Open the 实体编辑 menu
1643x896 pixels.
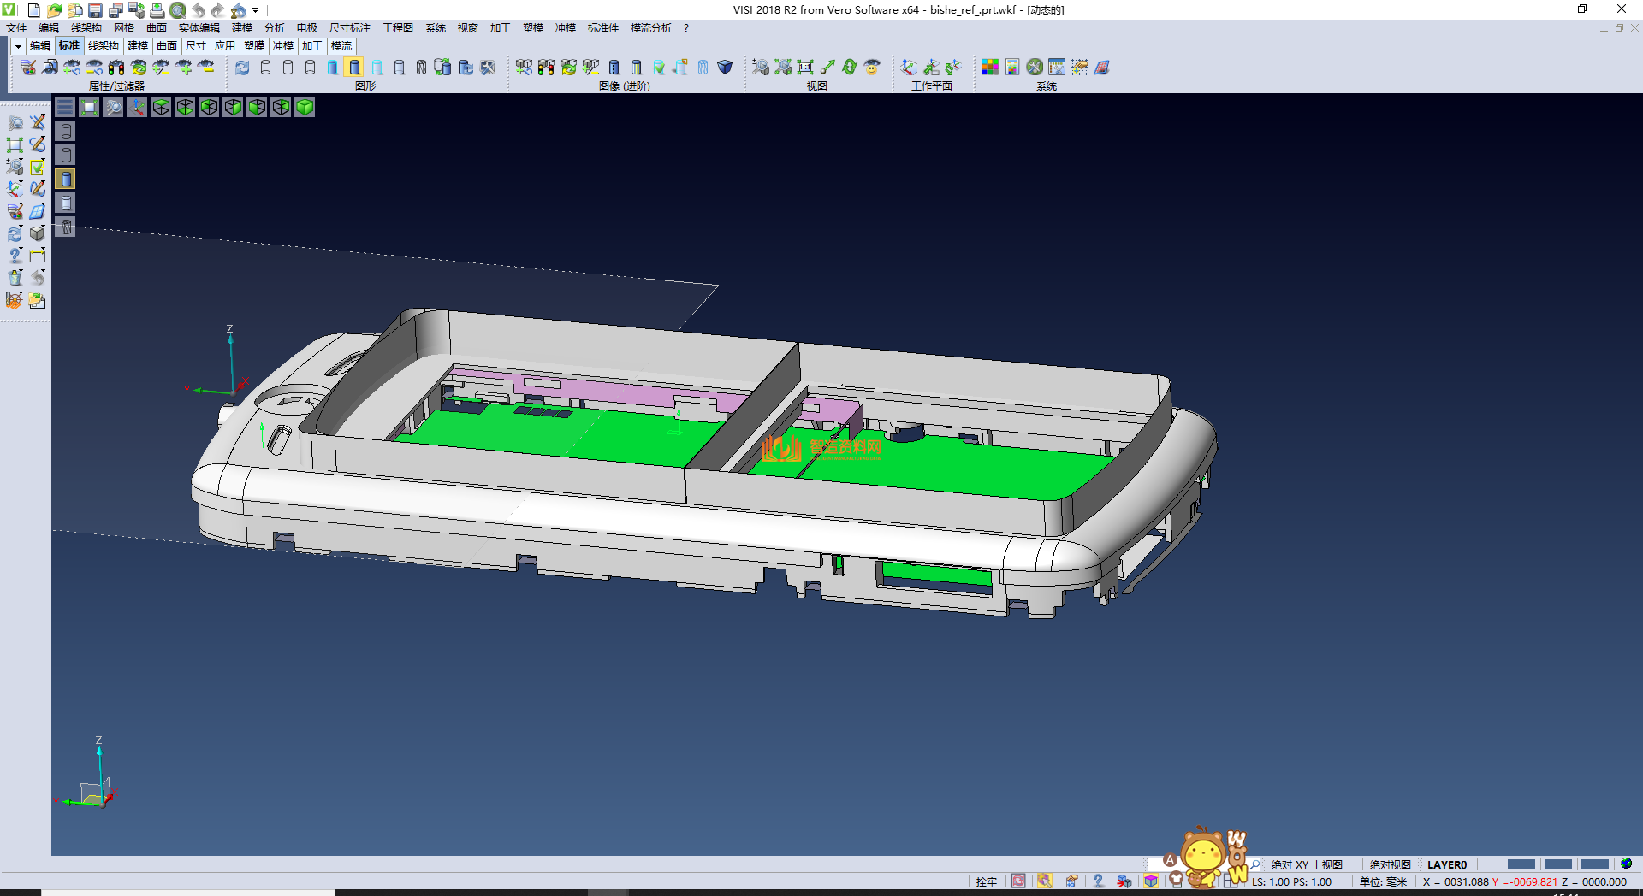point(199,28)
